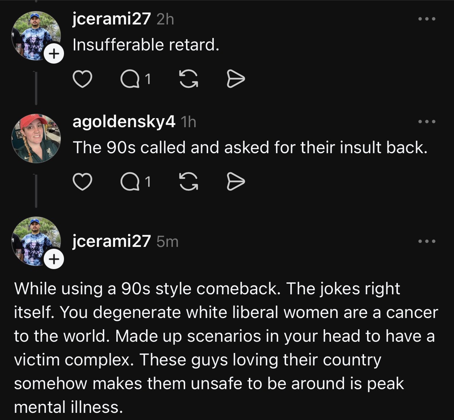
Task: Repost agoldensky4's reply
Action: pyautogui.click(x=188, y=182)
